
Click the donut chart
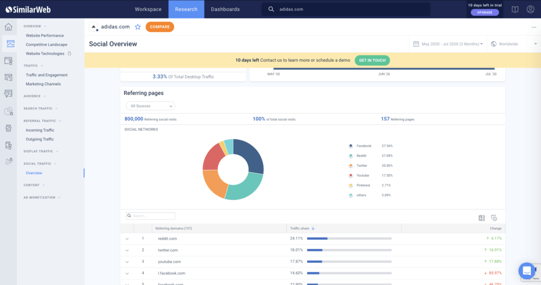click(233, 169)
